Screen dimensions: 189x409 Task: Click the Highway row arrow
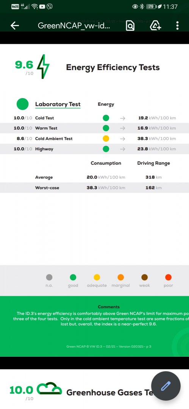[x=122, y=149]
